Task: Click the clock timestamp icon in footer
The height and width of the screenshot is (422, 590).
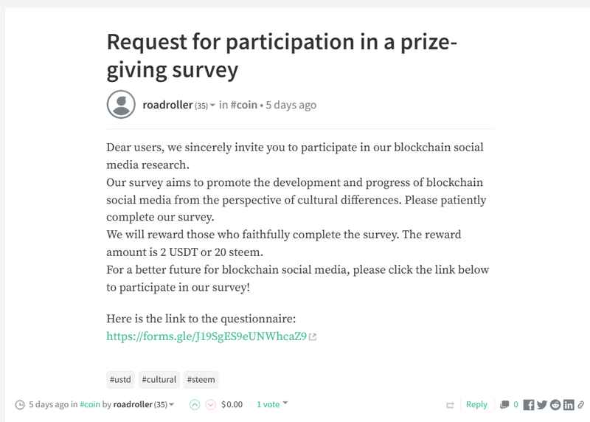Action: point(19,405)
